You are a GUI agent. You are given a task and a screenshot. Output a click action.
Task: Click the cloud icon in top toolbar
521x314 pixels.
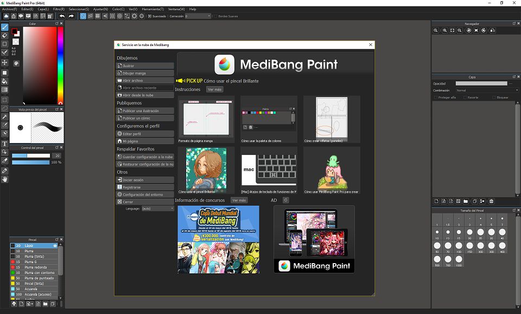tap(7, 16)
